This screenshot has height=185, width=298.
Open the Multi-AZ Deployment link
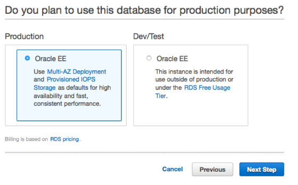click(76, 72)
